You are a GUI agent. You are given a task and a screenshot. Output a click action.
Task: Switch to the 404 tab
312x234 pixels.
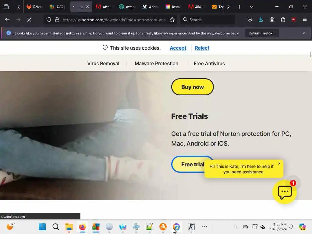pos(197,7)
